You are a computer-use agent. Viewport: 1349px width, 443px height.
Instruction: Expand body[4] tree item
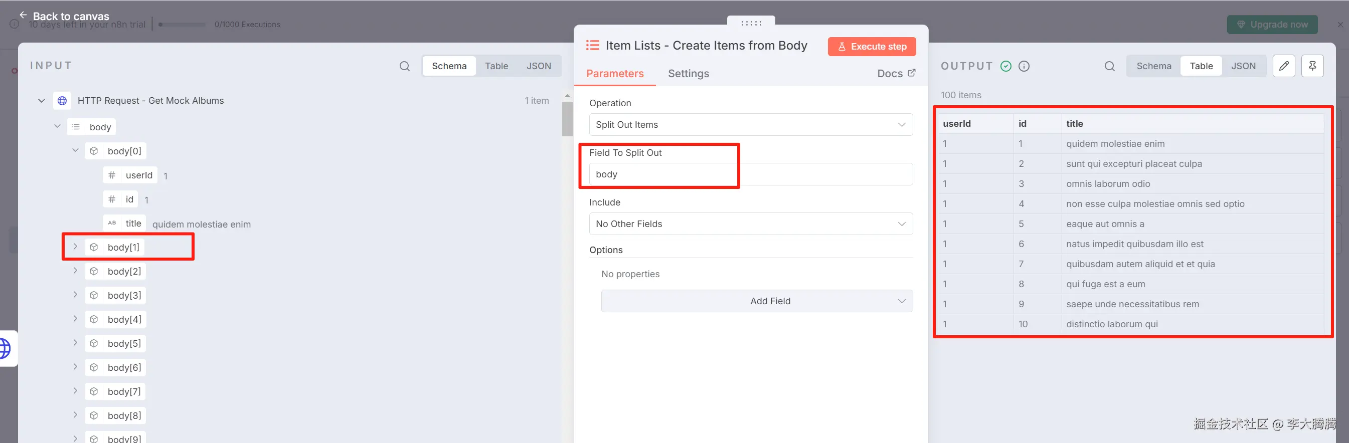pyautogui.click(x=75, y=319)
